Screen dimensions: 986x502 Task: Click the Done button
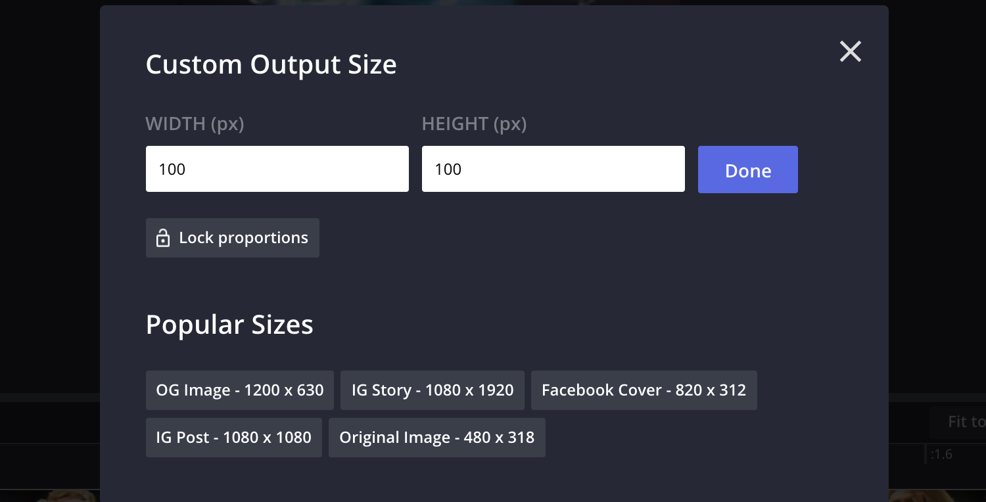click(x=747, y=170)
